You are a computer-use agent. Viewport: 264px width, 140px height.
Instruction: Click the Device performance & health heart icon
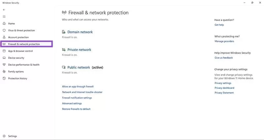(x=4, y=65)
